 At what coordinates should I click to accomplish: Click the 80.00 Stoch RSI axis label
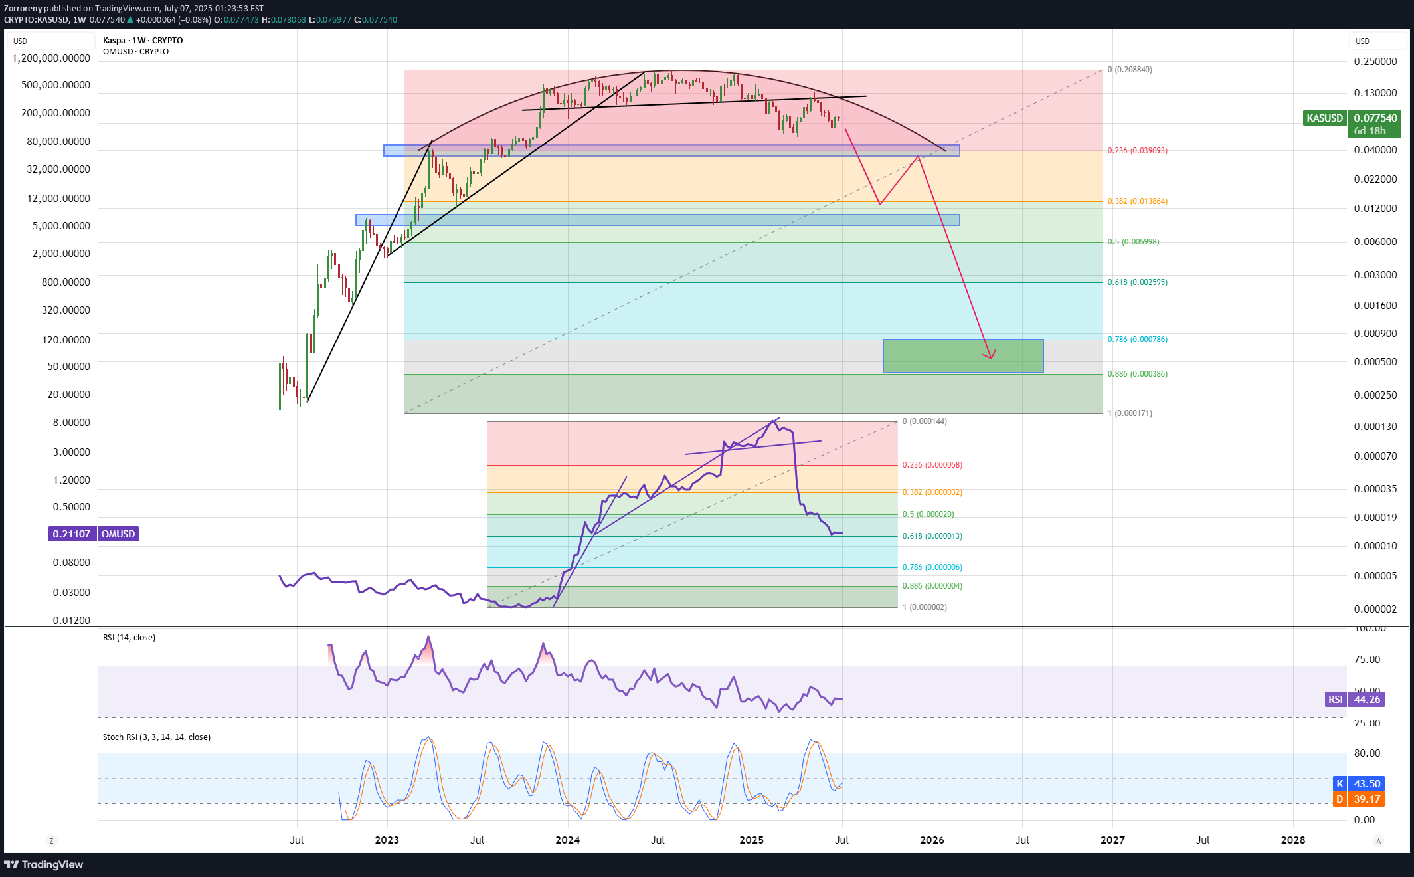(1367, 753)
